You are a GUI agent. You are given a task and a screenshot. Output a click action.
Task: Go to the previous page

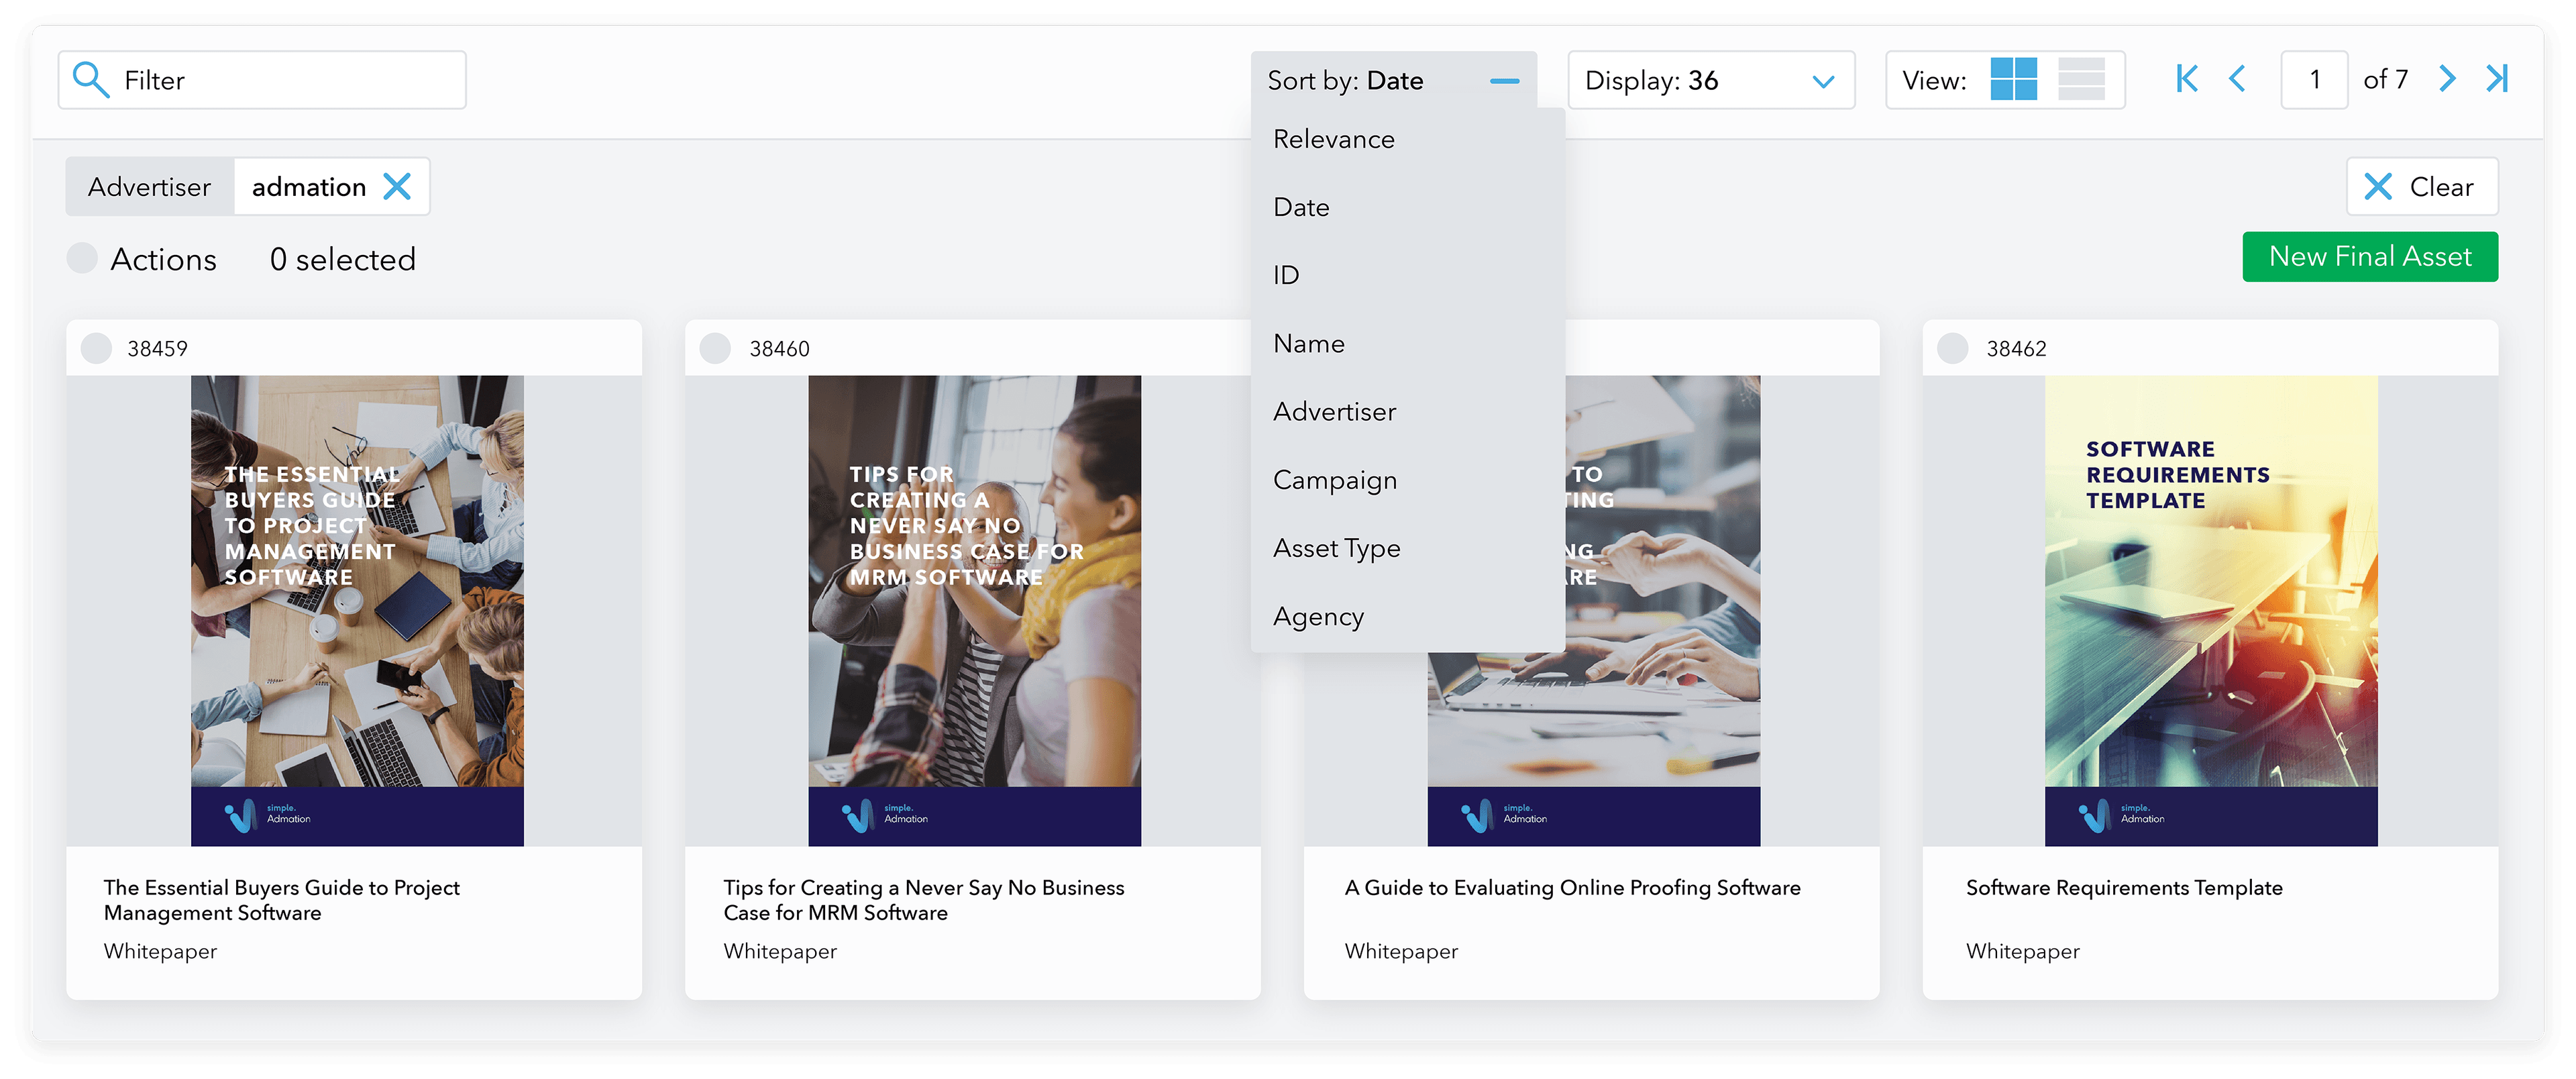tap(2237, 79)
